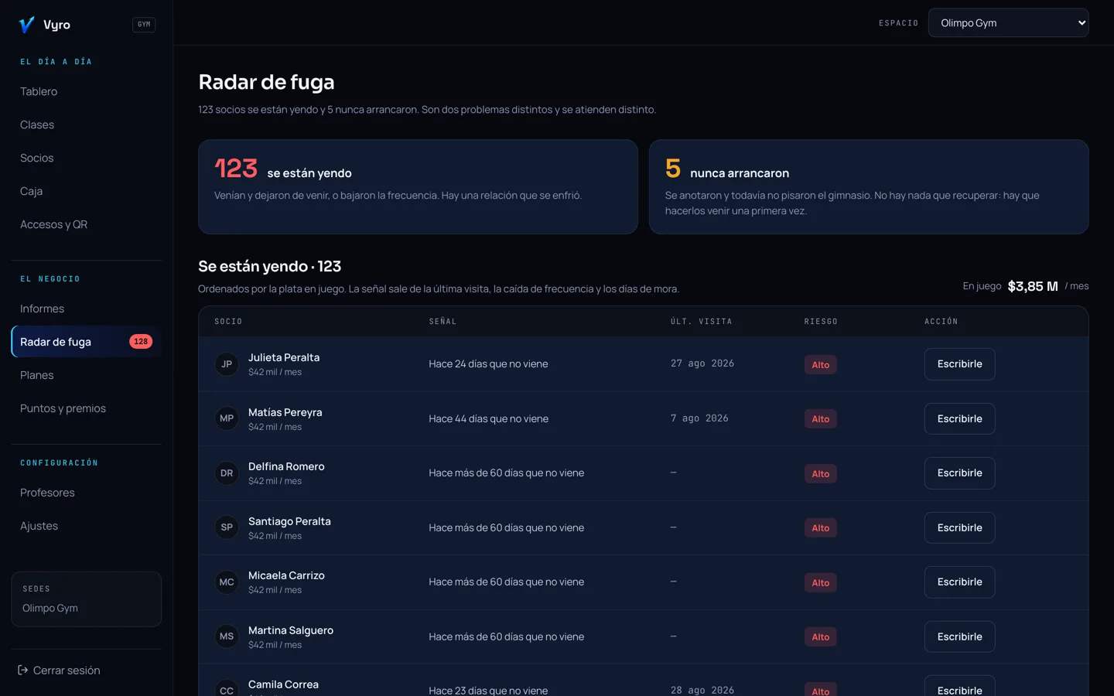Open Ajustes settings page
This screenshot has width=1114, height=696.
[x=86, y=526]
